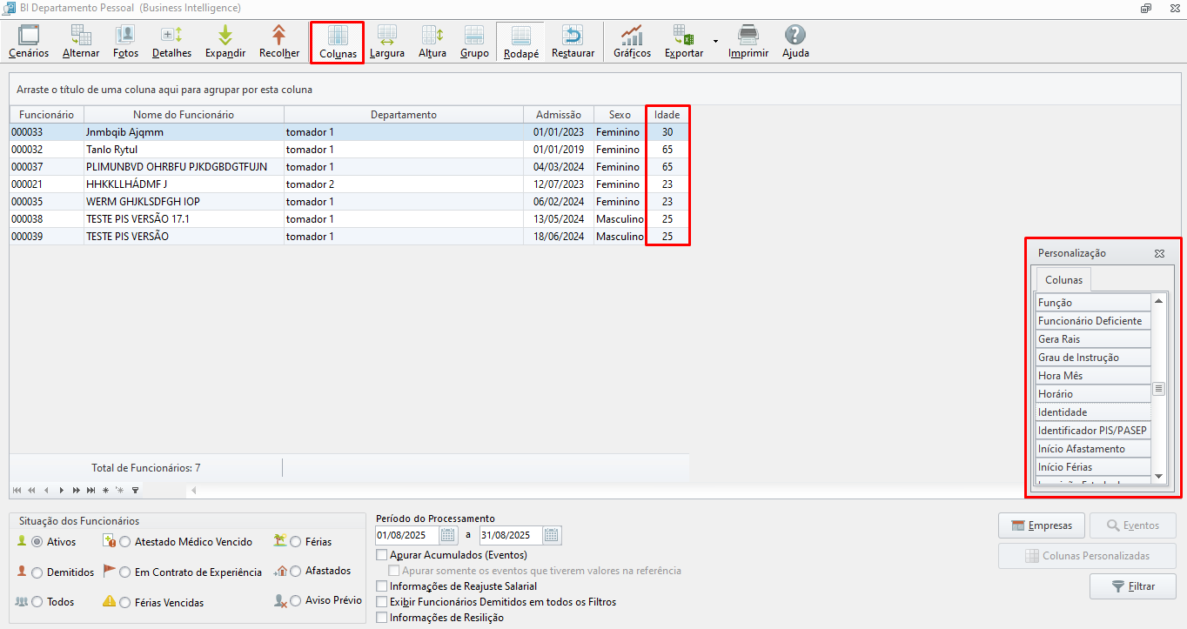Image resolution: width=1187 pixels, height=629 pixels.
Task: Select the Todos radio button
Action: point(37,602)
